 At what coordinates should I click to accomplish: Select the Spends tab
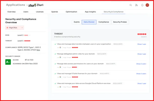click(54, 12)
